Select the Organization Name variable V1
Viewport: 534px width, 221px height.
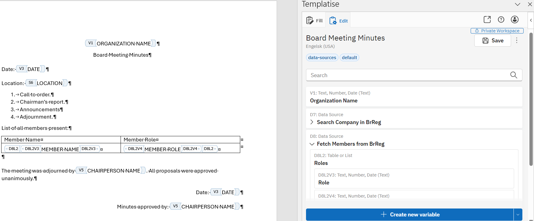414,97
